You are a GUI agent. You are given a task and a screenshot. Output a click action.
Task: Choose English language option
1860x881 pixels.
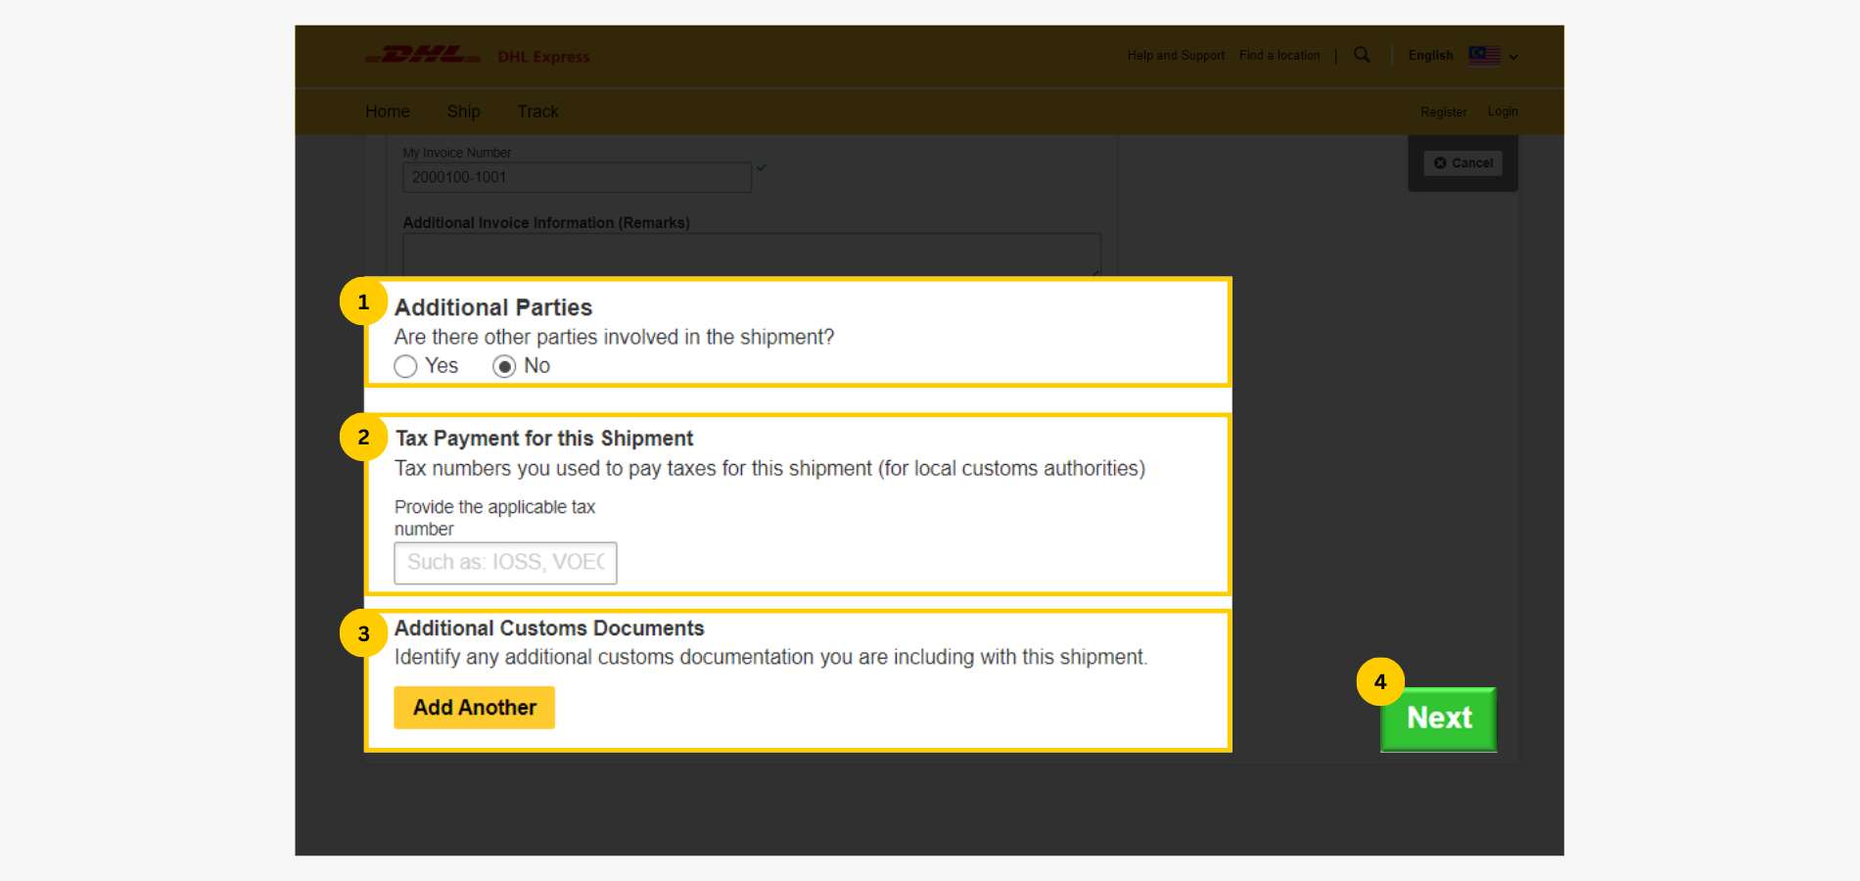(x=1430, y=56)
